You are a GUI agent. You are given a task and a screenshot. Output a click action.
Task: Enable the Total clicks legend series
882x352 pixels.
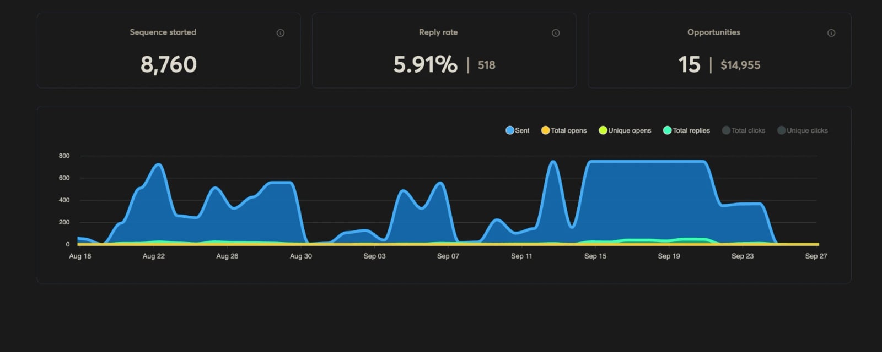point(744,130)
